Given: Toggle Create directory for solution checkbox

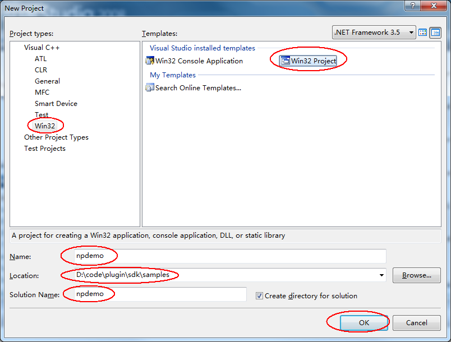Looking at the screenshot, I should pyautogui.click(x=259, y=295).
